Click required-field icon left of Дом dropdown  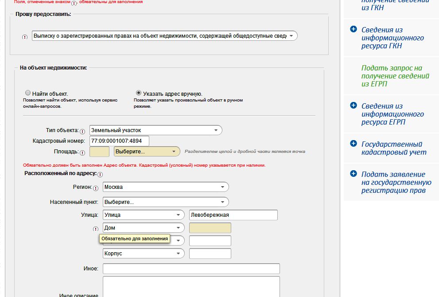click(x=96, y=229)
